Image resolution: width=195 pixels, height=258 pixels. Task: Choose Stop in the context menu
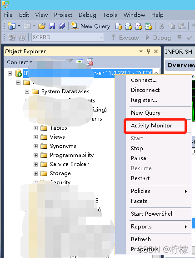(137, 148)
